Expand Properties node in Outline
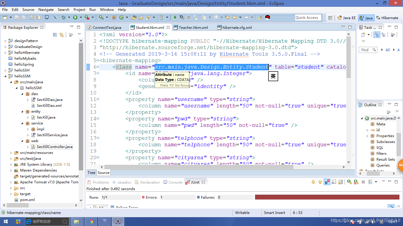 (367, 136)
